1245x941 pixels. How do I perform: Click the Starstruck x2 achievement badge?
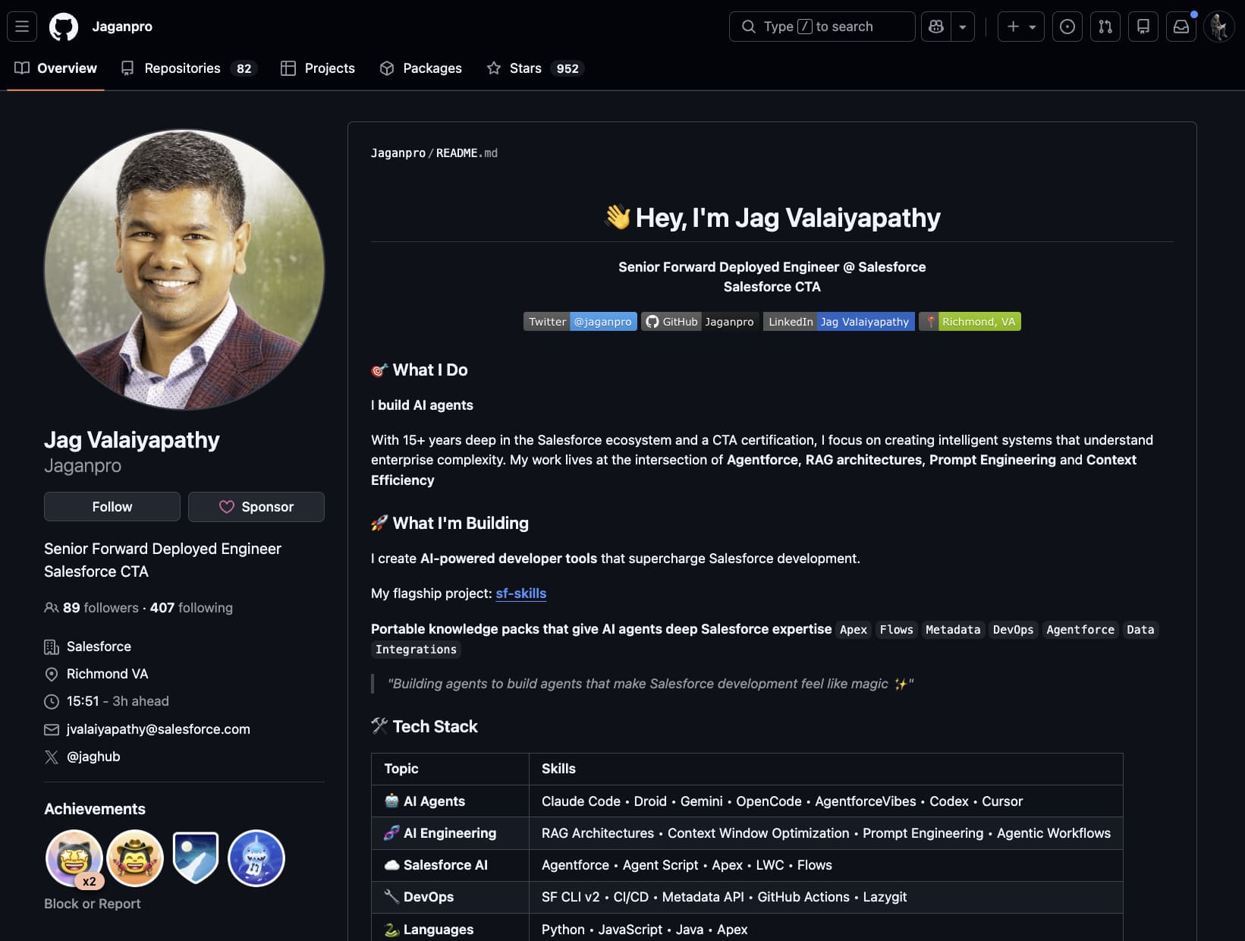pos(74,858)
